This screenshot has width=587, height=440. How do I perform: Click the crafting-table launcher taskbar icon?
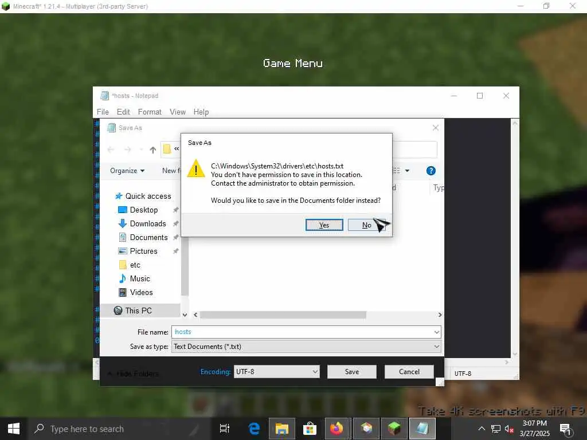click(366, 429)
